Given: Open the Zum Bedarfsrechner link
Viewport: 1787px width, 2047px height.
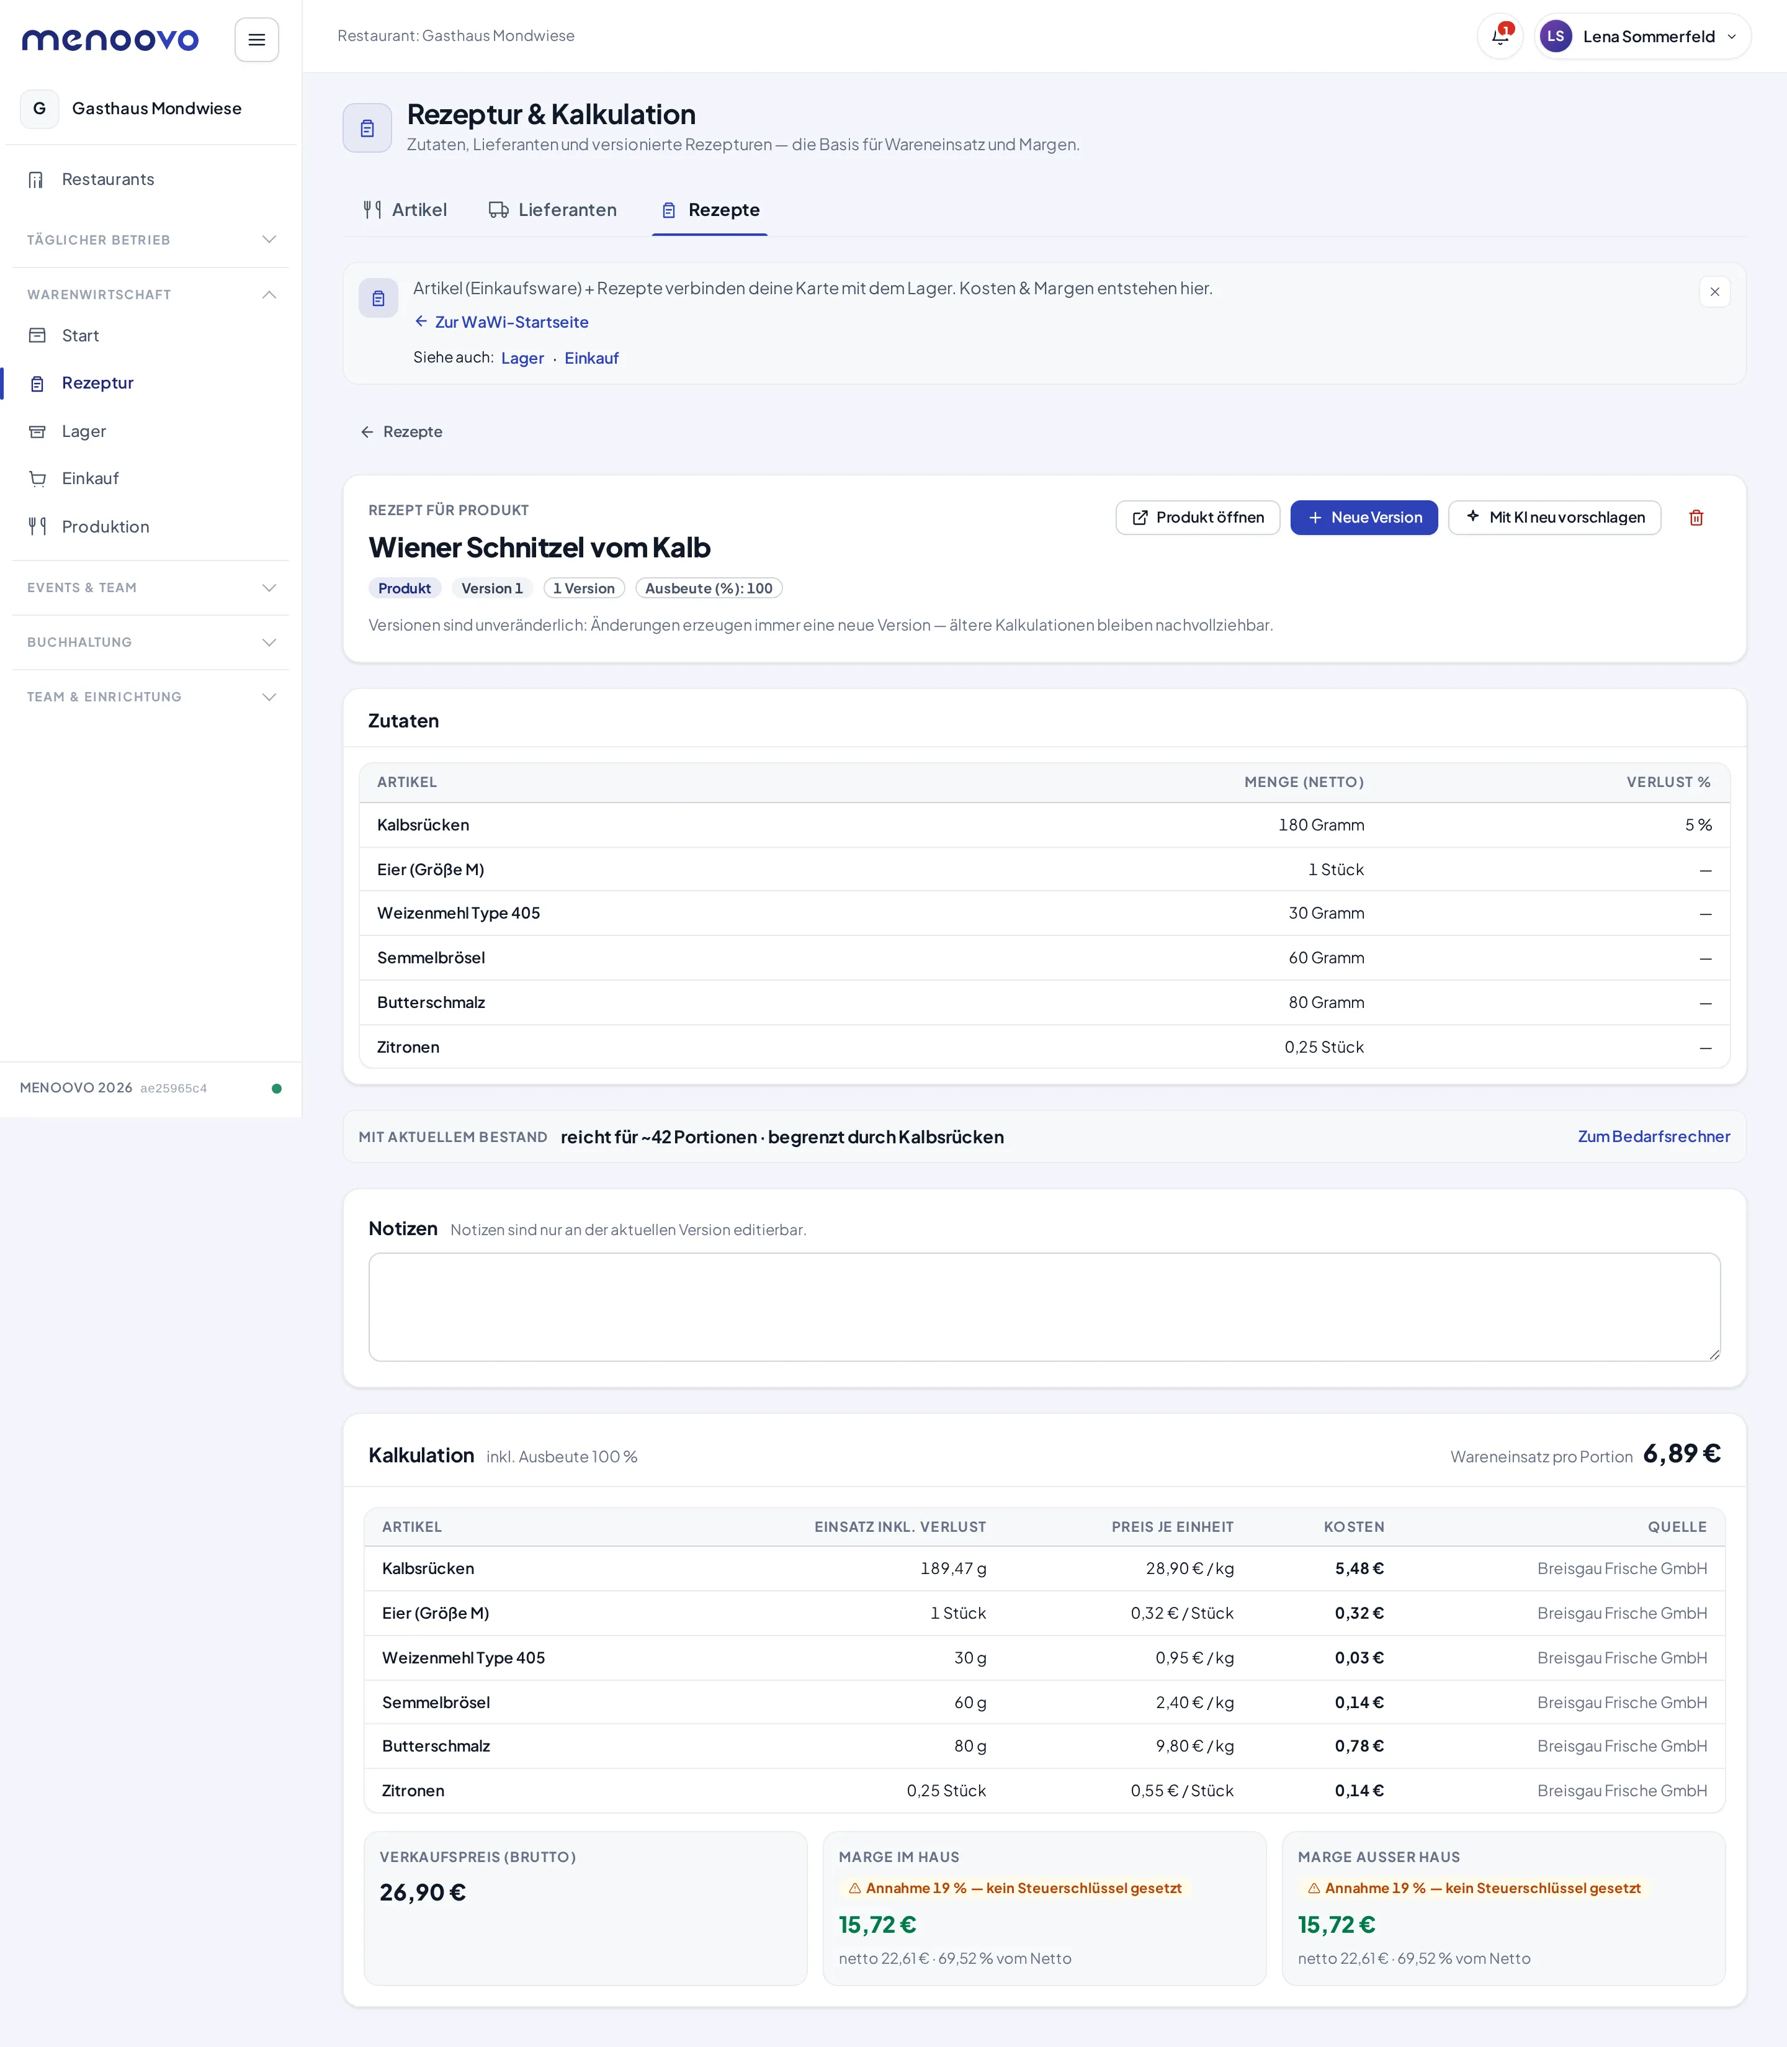Looking at the screenshot, I should pos(1654,1137).
